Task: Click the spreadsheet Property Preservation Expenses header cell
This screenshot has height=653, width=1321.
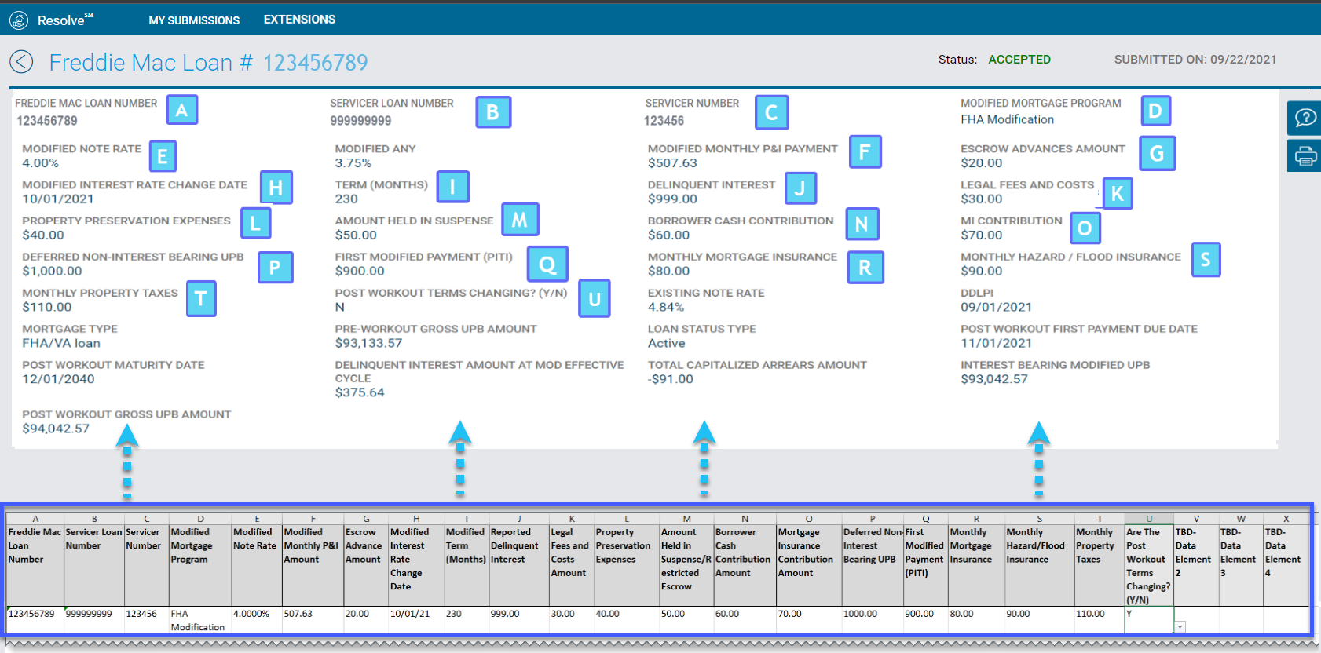Action: [x=627, y=565]
